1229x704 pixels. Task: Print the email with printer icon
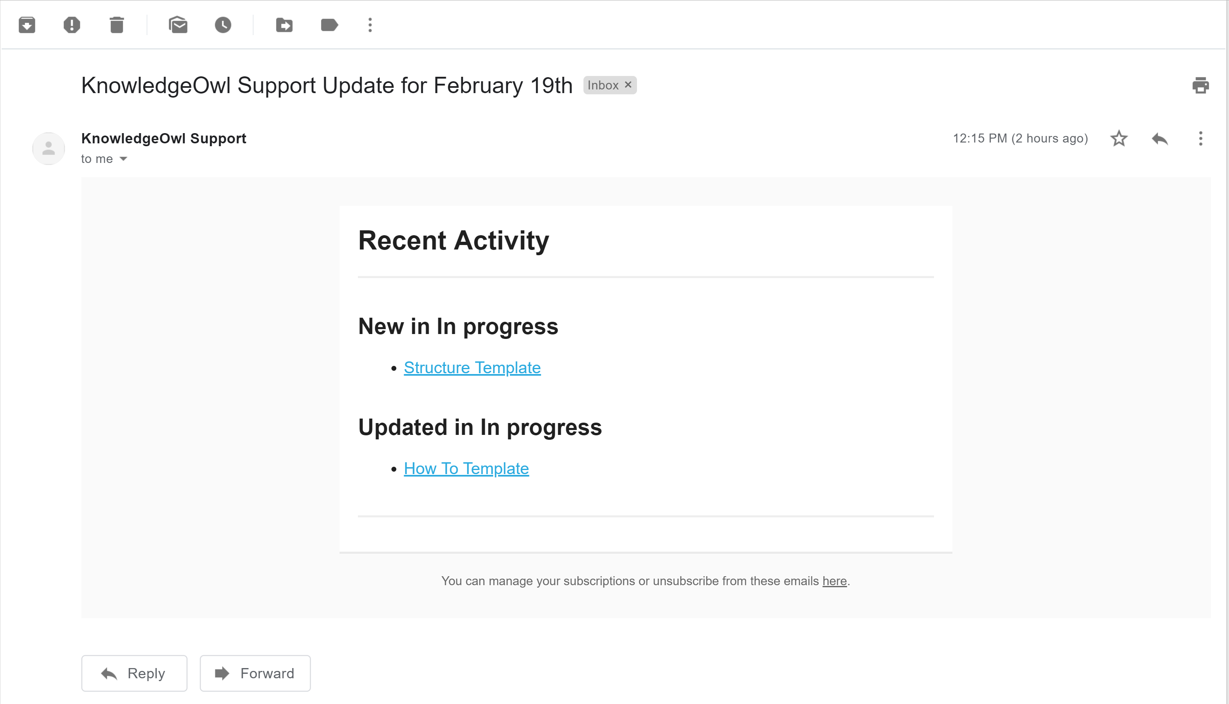[1200, 85]
